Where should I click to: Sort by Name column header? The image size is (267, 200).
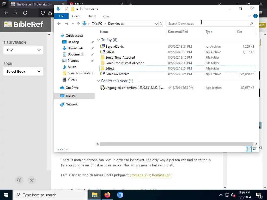pyautogui.click(x=104, y=32)
